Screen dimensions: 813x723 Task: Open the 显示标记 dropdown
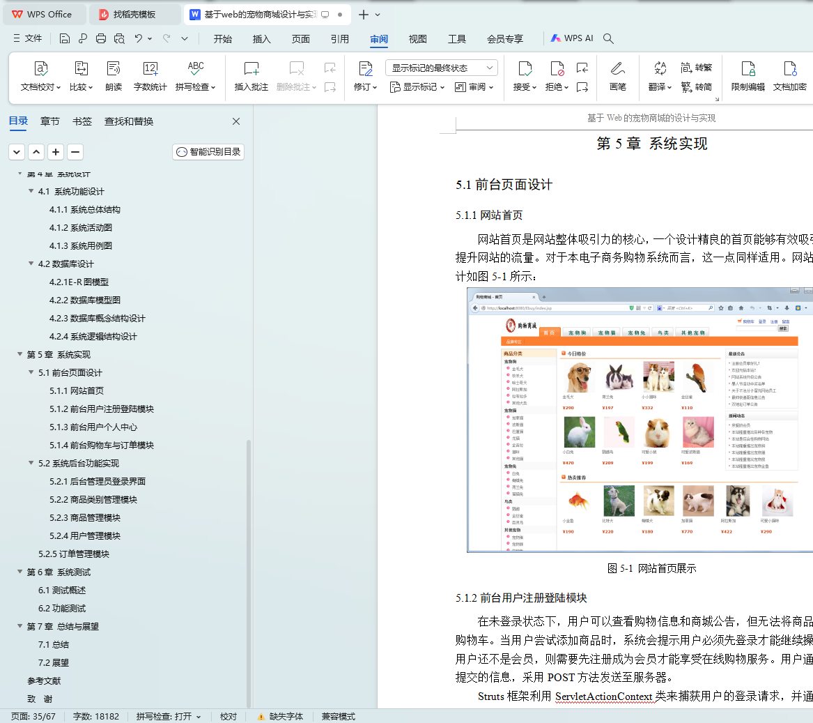point(417,87)
